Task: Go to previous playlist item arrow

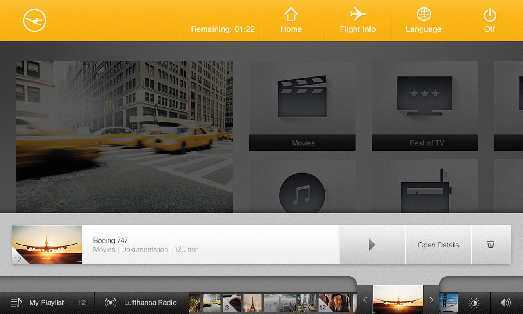Action: click(x=365, y=300)
